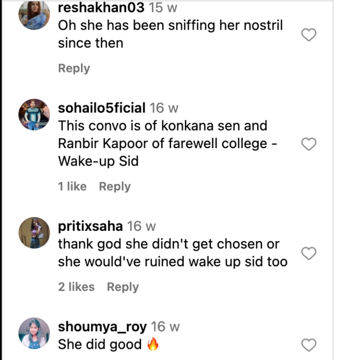
Task: Open the shoumya_roy username link
Action: click(102, 327)
